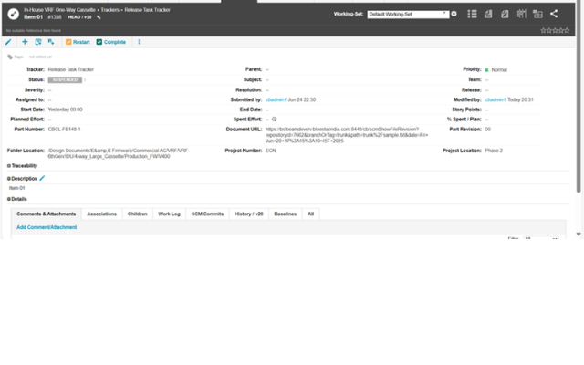The image size is (584, 365).
Task: Click the SUSPENDED status badge
Action: (x=65, y=79)
